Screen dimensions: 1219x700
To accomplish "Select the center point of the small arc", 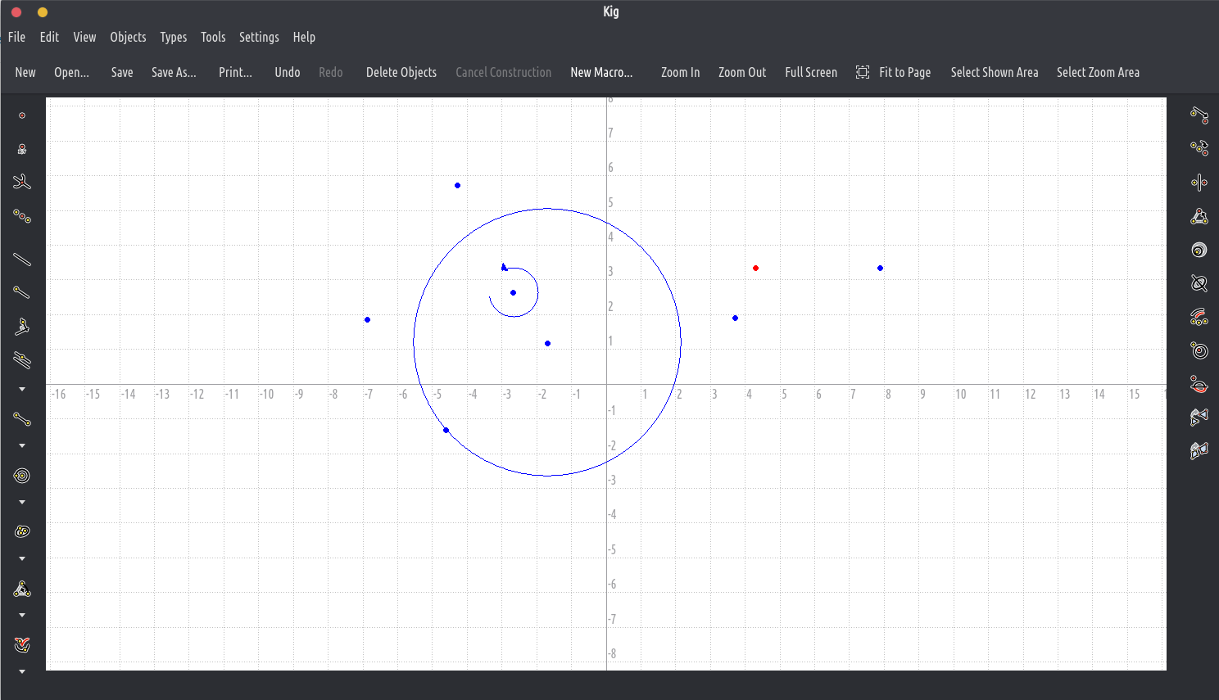I will click(x=513, y=292).
